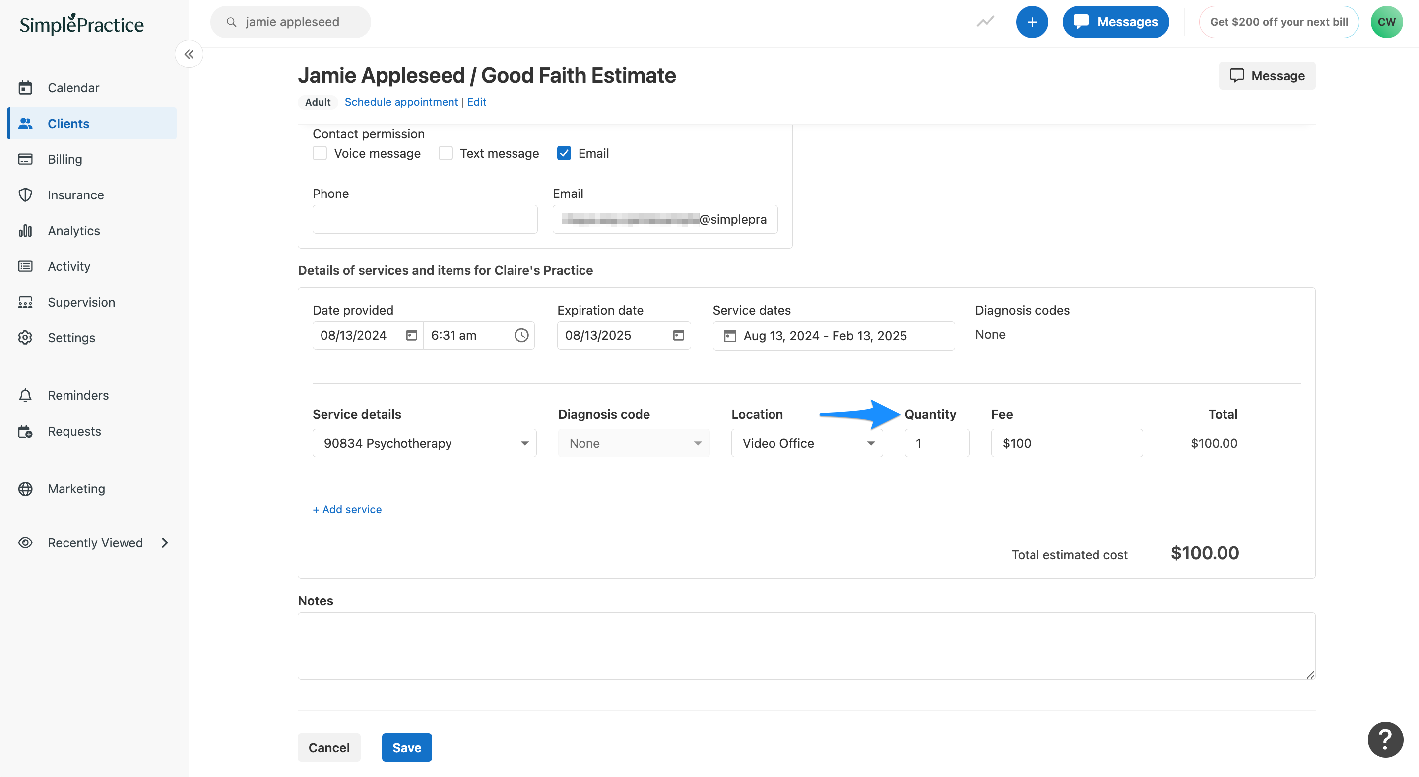Click Get $200 off your next bill

pyautogui.click(x=1279, y=22)
